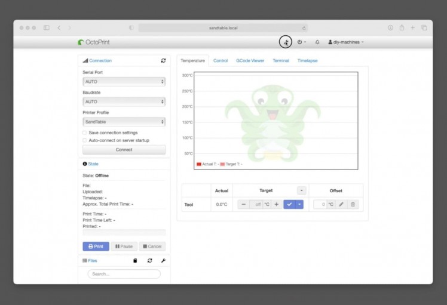Confirm Tool target temperature with checkmark
Viewport: 447px width, 305px height.
click(x=289, y=205)
